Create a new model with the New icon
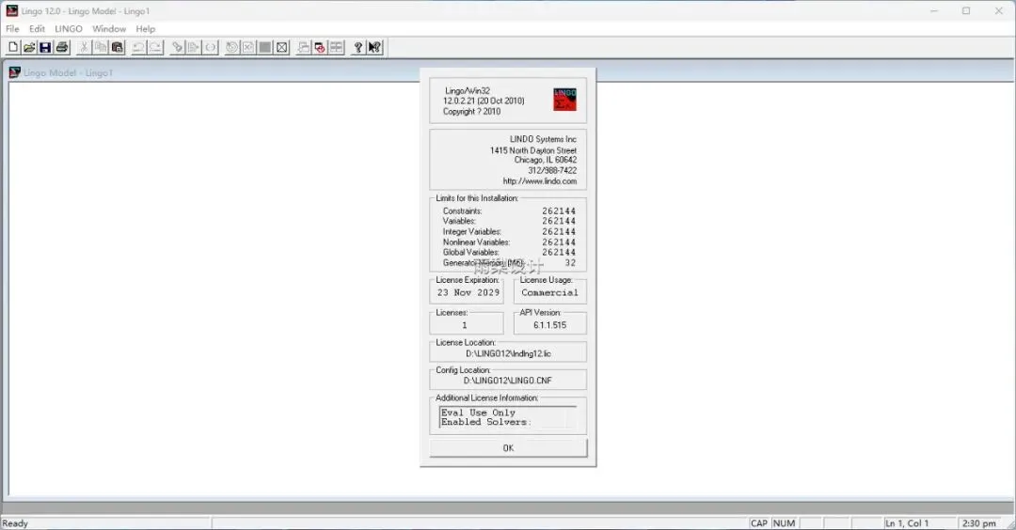1016x530 pixels. (13, 47)
